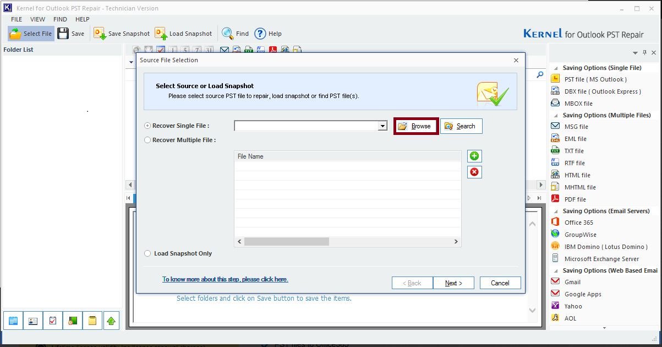Click the Select File toolbar button
The height and width of the screenshot is (347, 662).
pos(31,34)
